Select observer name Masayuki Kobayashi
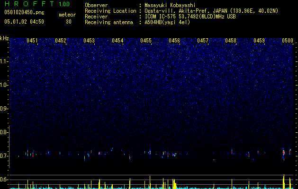 point(170,5)
